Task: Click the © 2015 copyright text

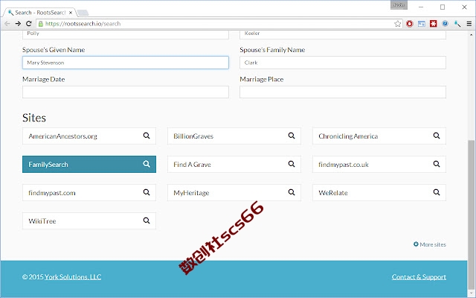Action: coord(33,276)
